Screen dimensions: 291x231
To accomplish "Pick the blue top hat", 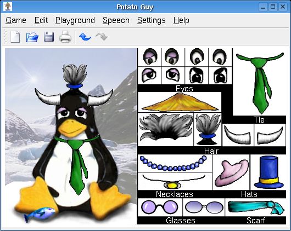I will 268,172.
